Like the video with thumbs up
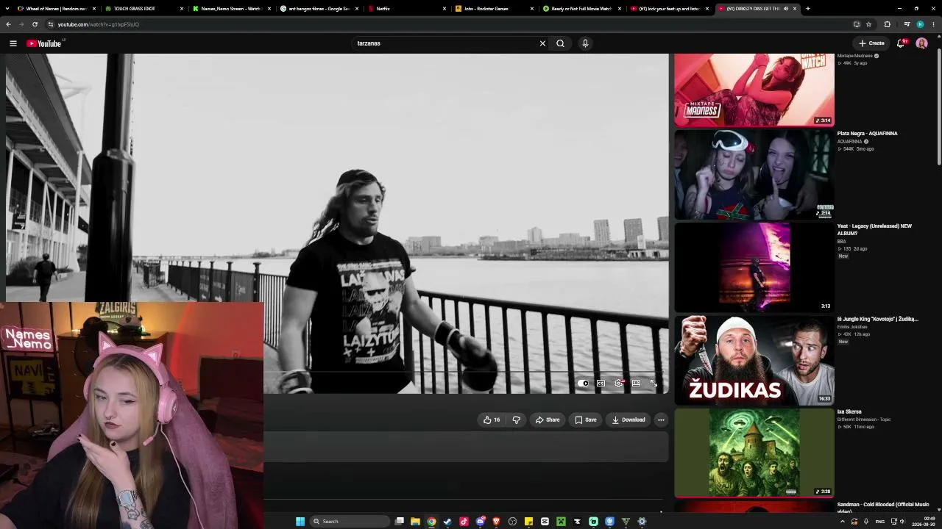Screen dimensions: 942x529 coord(492,420)
